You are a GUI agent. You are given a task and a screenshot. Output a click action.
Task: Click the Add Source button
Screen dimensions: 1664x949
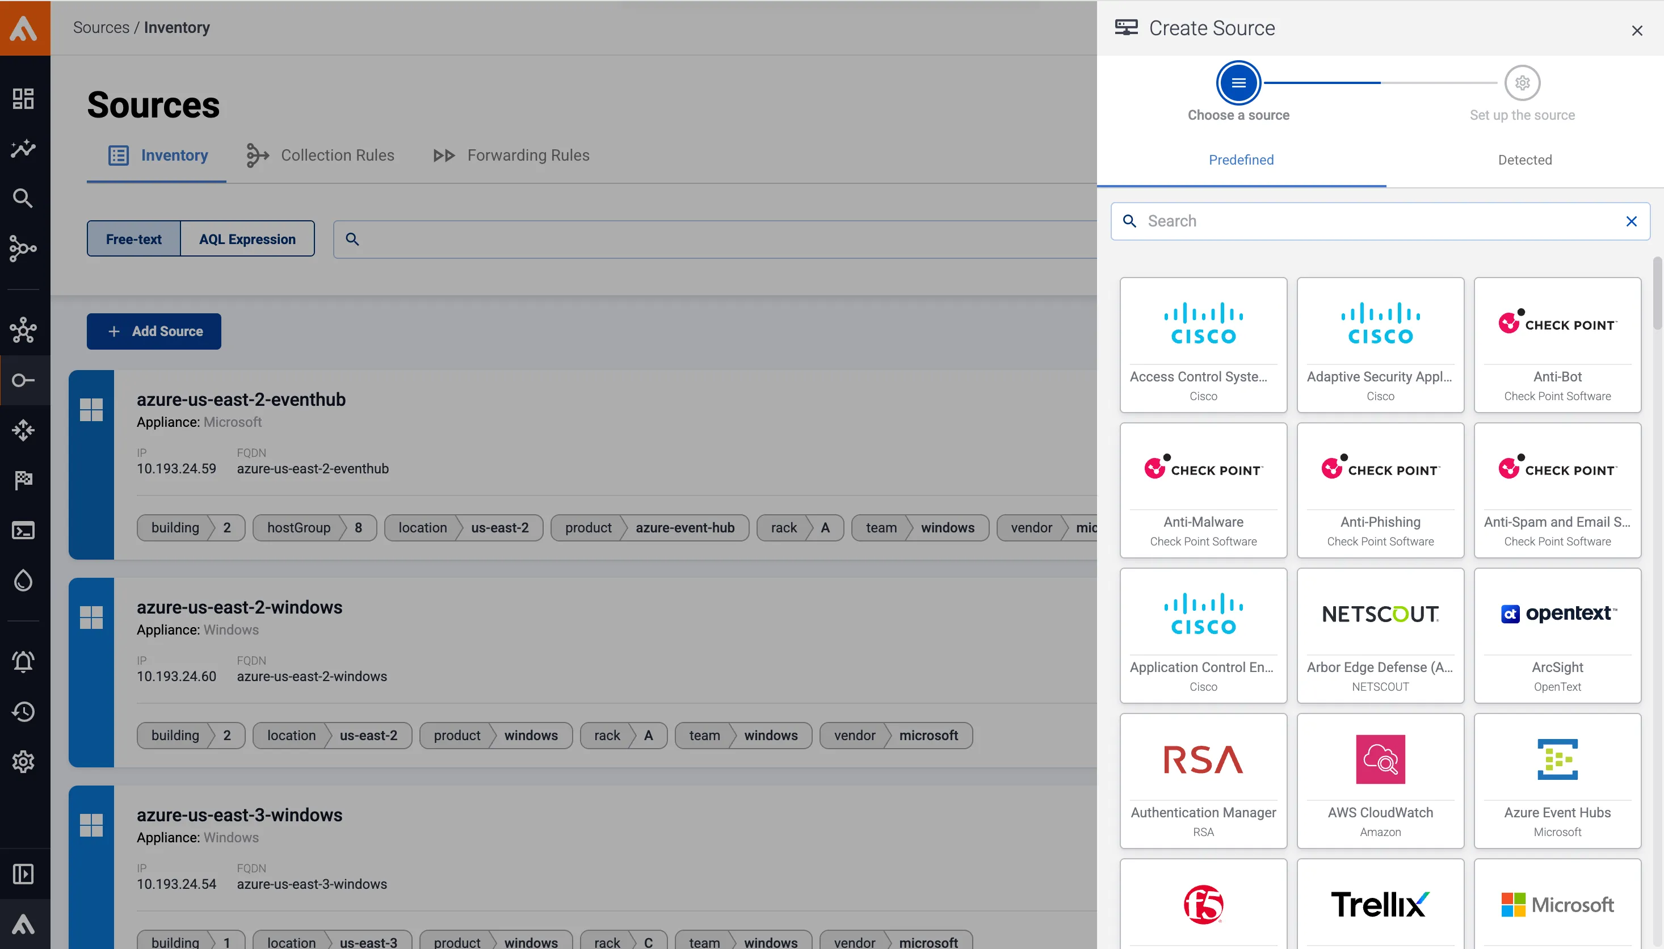point(154,332)
